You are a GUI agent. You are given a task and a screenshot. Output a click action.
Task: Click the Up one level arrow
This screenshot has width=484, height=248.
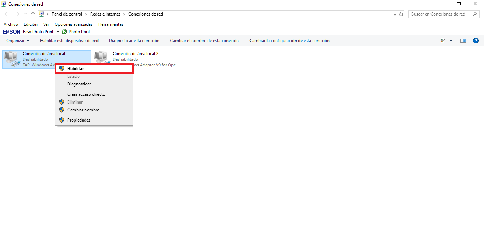point(33,14)
